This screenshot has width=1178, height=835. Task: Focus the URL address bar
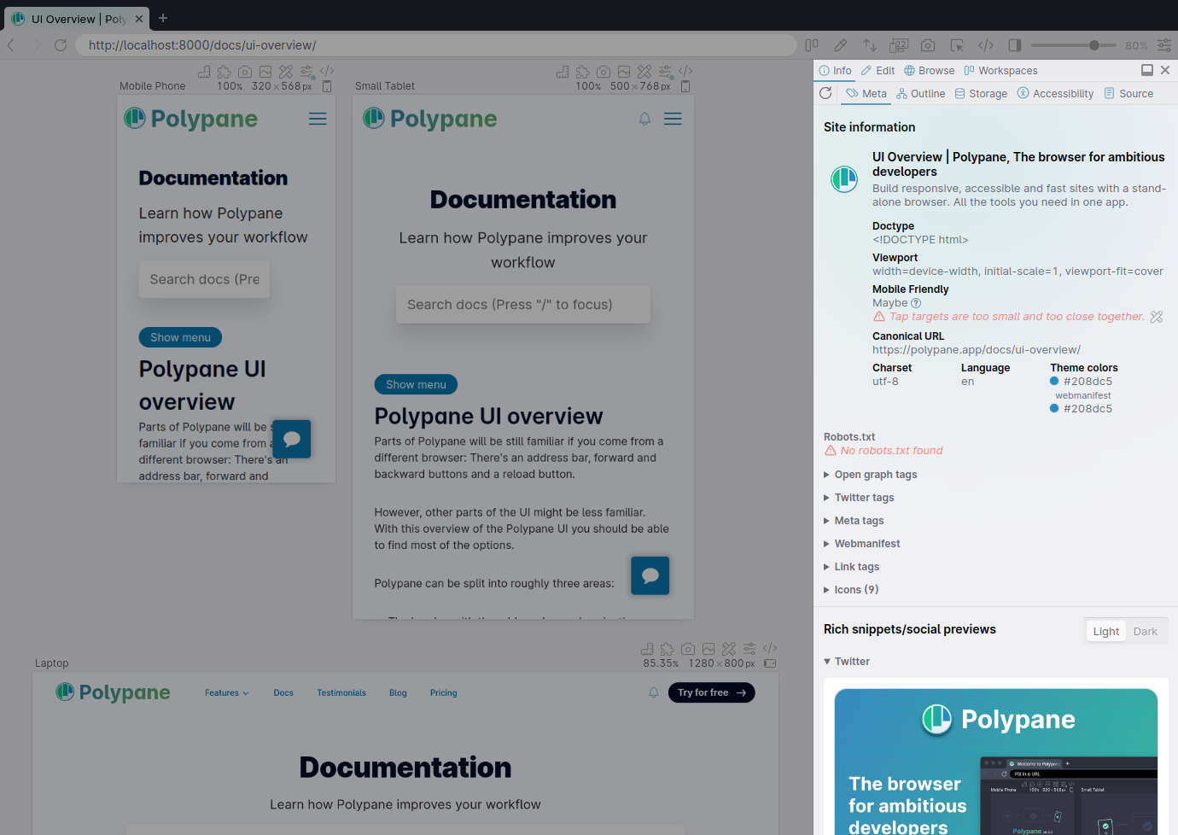435,45
